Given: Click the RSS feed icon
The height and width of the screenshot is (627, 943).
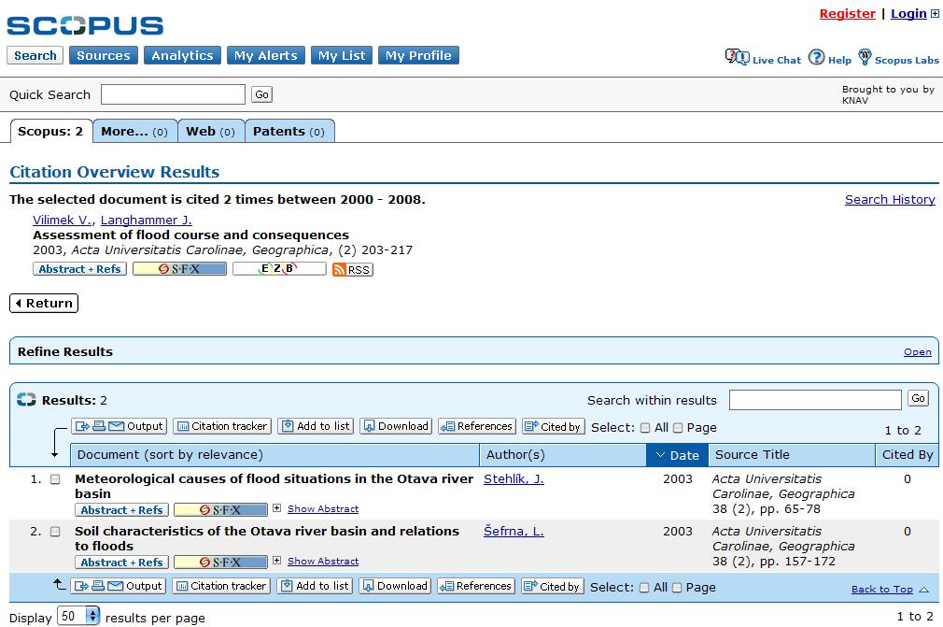Looking at the screenshot, I should [x=352, y=269].
